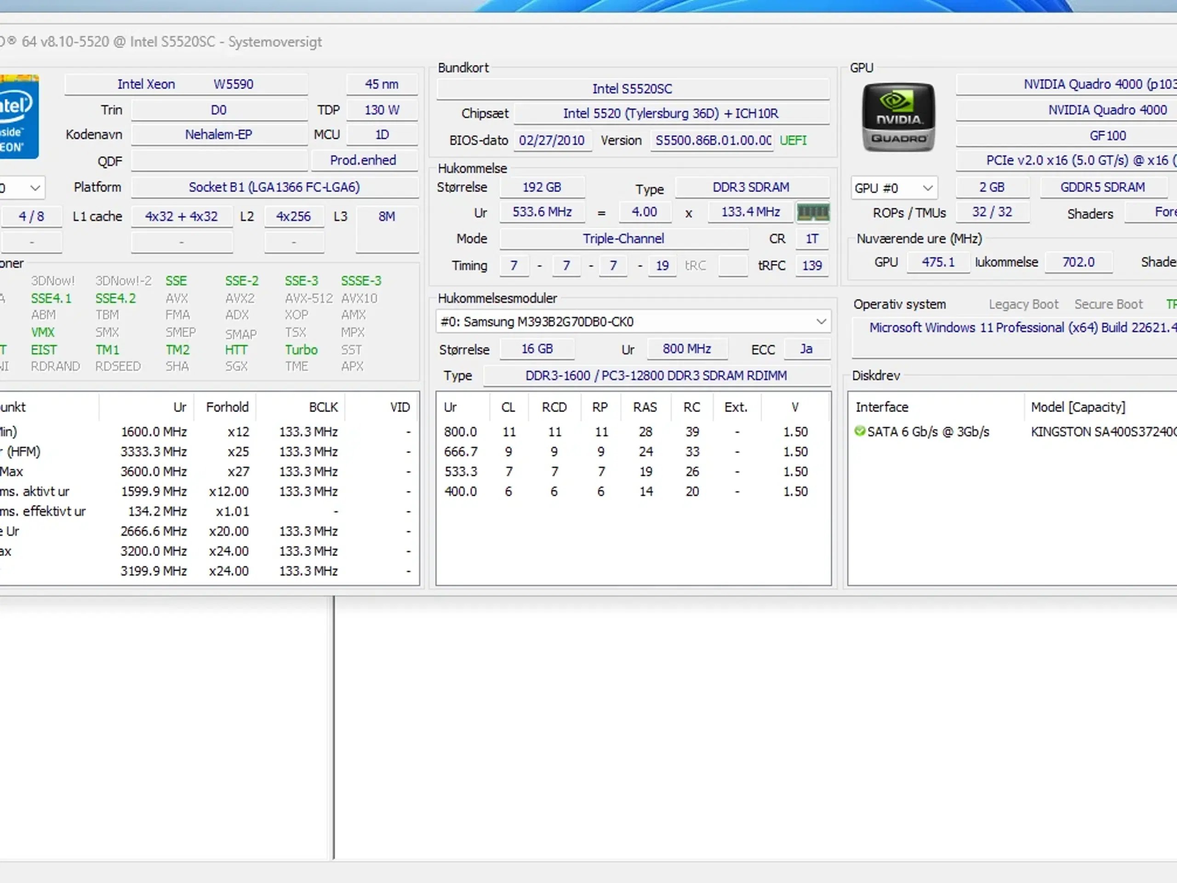Click the 4 / 8 core count value

(31, 216)
